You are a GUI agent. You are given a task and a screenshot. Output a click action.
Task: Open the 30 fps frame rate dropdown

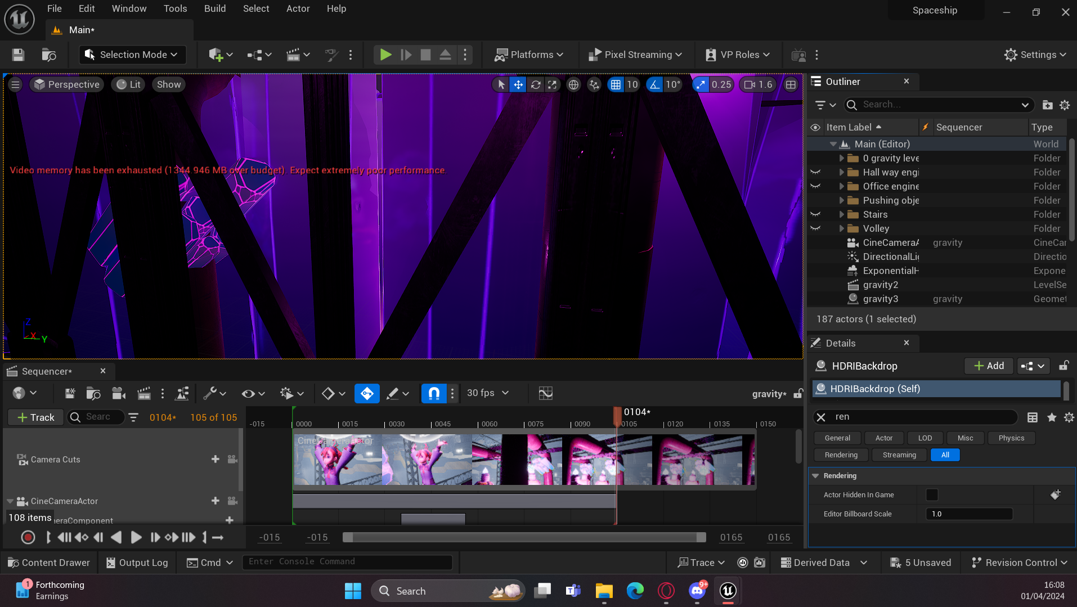[488, 393]
